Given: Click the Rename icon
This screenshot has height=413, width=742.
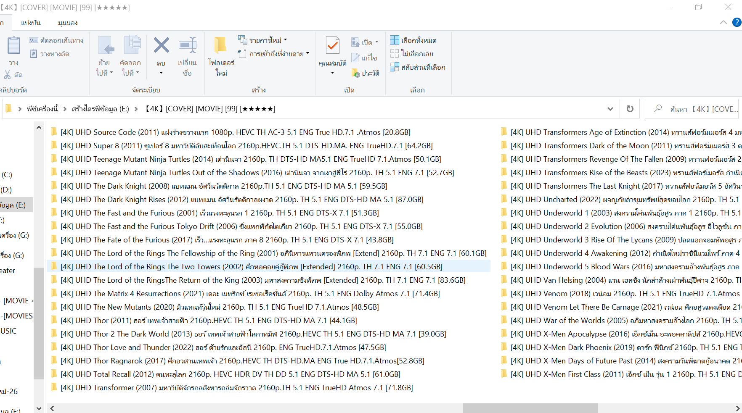Looking at the screenshot, I should click(x=188, y=45).
